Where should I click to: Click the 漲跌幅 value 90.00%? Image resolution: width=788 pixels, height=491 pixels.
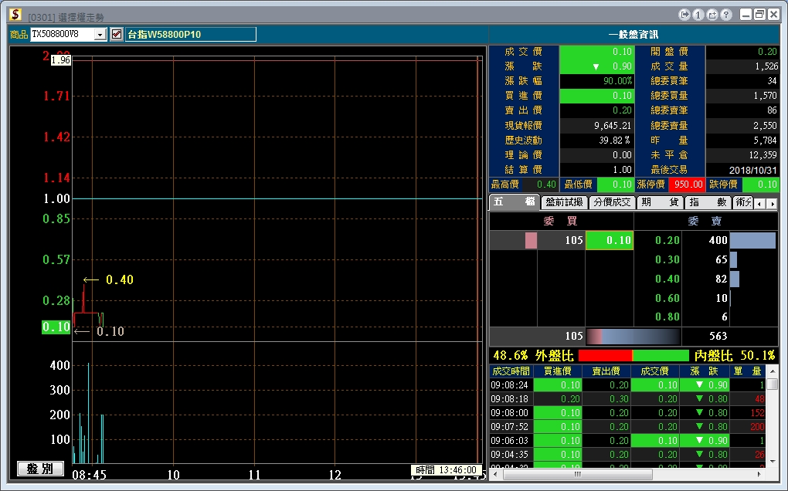[617, 81]
